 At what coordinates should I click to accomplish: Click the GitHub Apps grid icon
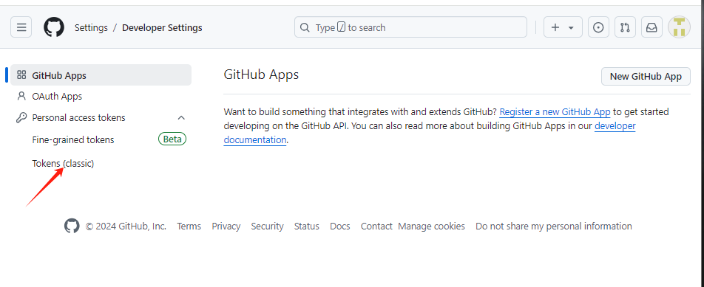pyautogui.click(x=21, y=75)
